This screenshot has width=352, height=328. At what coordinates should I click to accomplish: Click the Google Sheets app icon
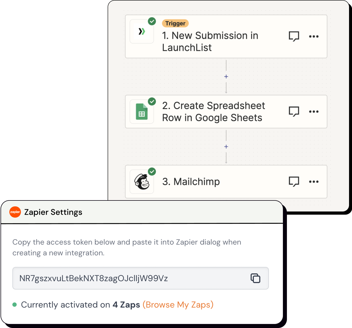click(x=142, y=112)
